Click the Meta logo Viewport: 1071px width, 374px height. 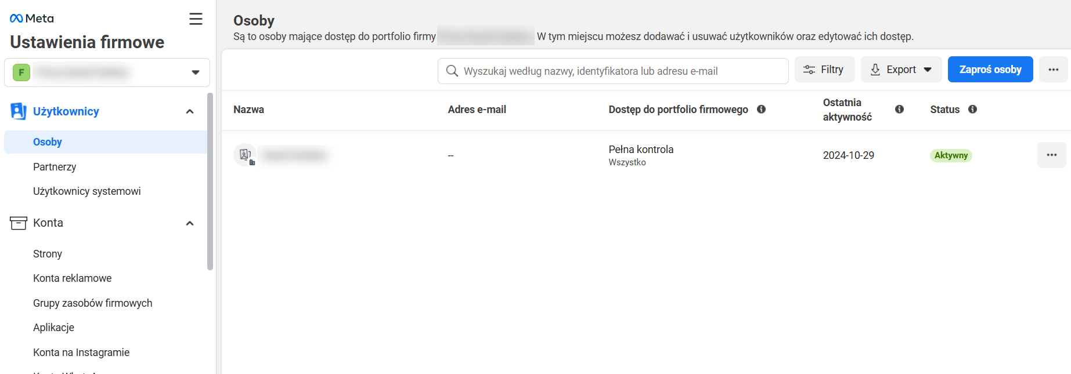coord(32,19)
